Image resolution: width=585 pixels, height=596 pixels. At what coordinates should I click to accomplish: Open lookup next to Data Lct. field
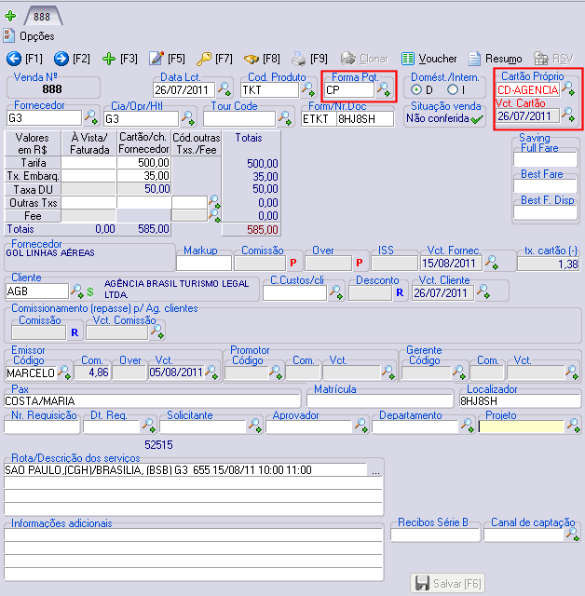click(224, 89)
